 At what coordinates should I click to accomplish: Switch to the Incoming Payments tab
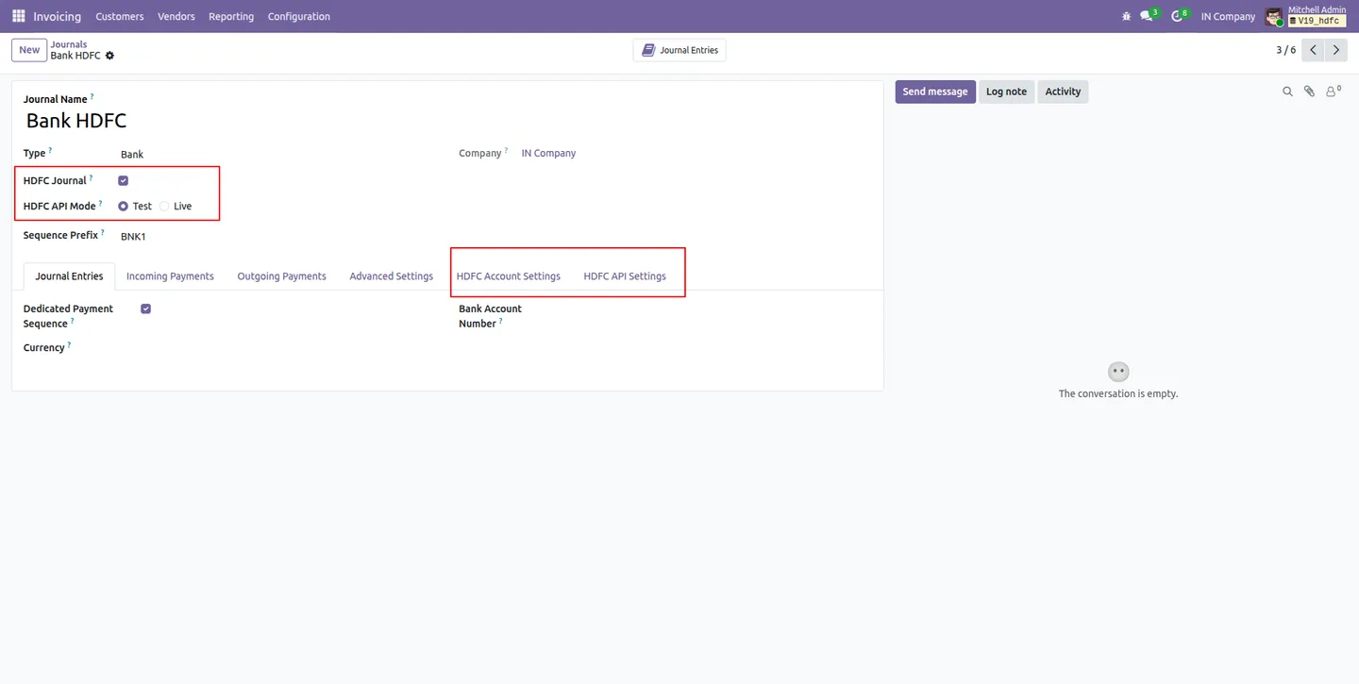(x=170, y=276)
